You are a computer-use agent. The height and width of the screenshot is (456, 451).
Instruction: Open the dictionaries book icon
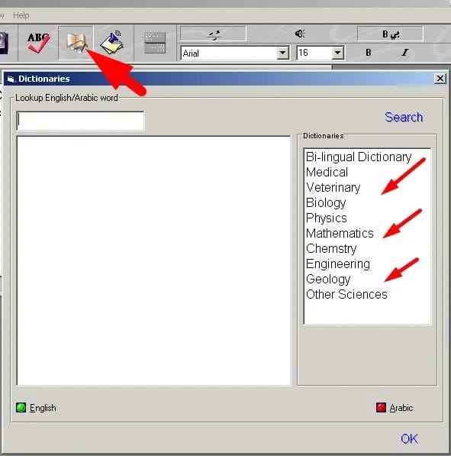coord(76,43)
